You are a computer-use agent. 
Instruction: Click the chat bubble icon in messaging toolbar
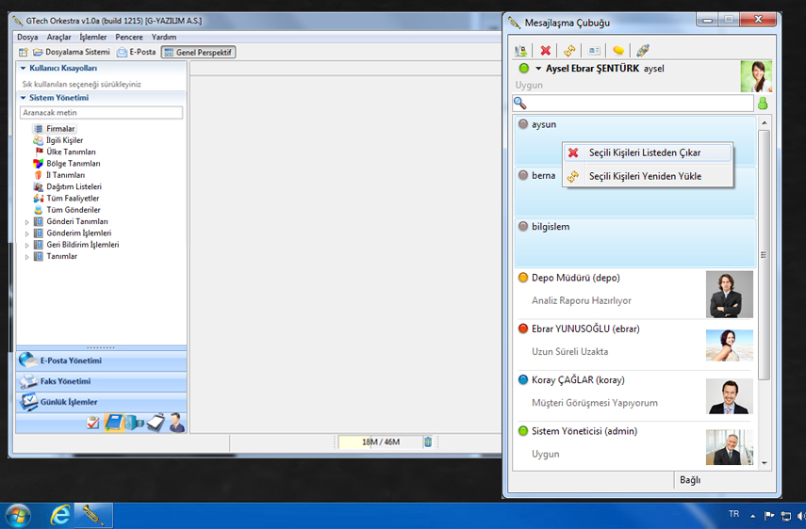click(618, 51)
